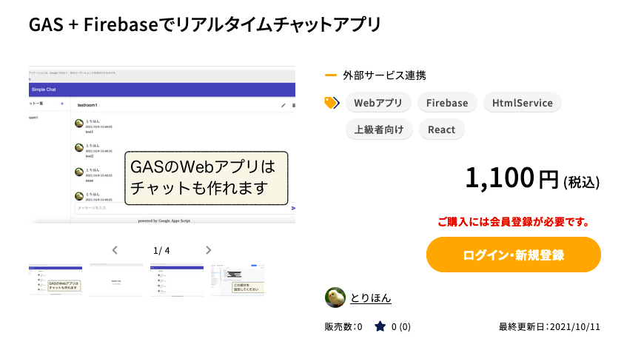Image resolution: width=624 pixels, height=350 pixels.
Task: Go to the previous slide image
Action: coord(115,250)
